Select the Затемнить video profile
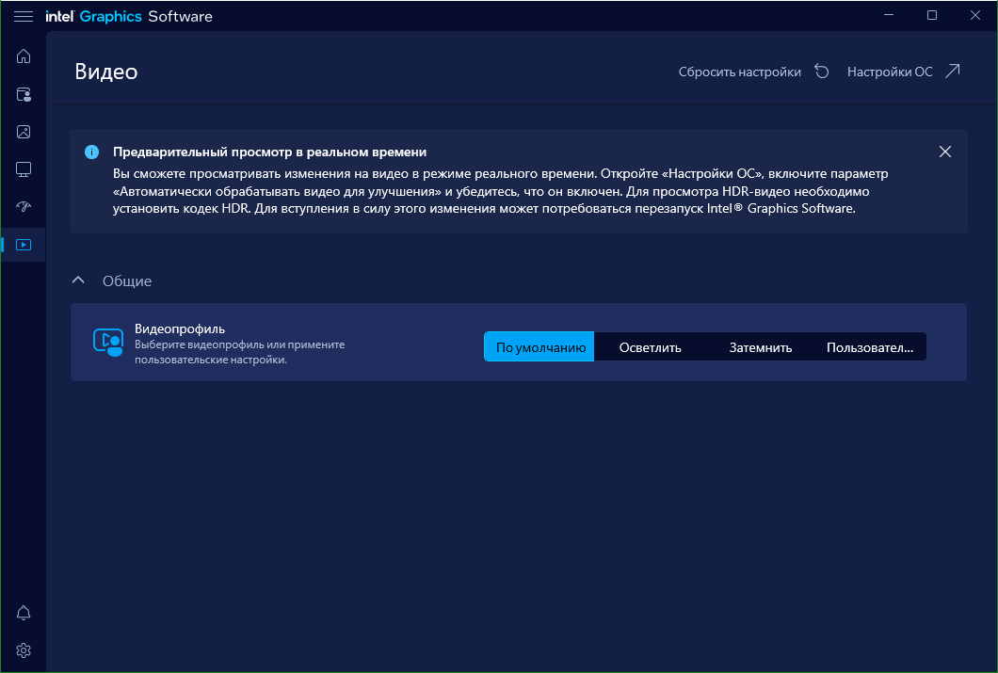Viewport: 998px width, 673px height. (x=761, y=346)
